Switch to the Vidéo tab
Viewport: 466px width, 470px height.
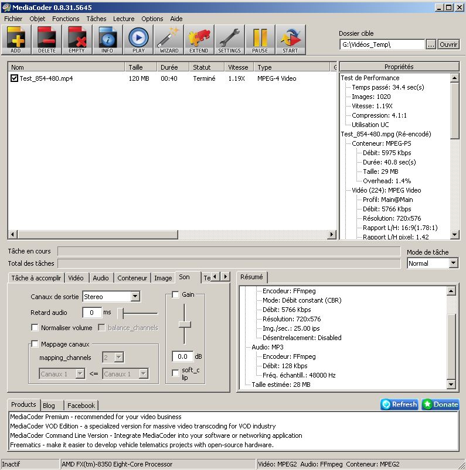[76, 278]
